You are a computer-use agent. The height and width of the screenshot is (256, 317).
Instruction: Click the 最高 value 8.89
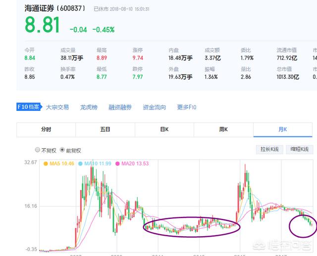point(102,58)
